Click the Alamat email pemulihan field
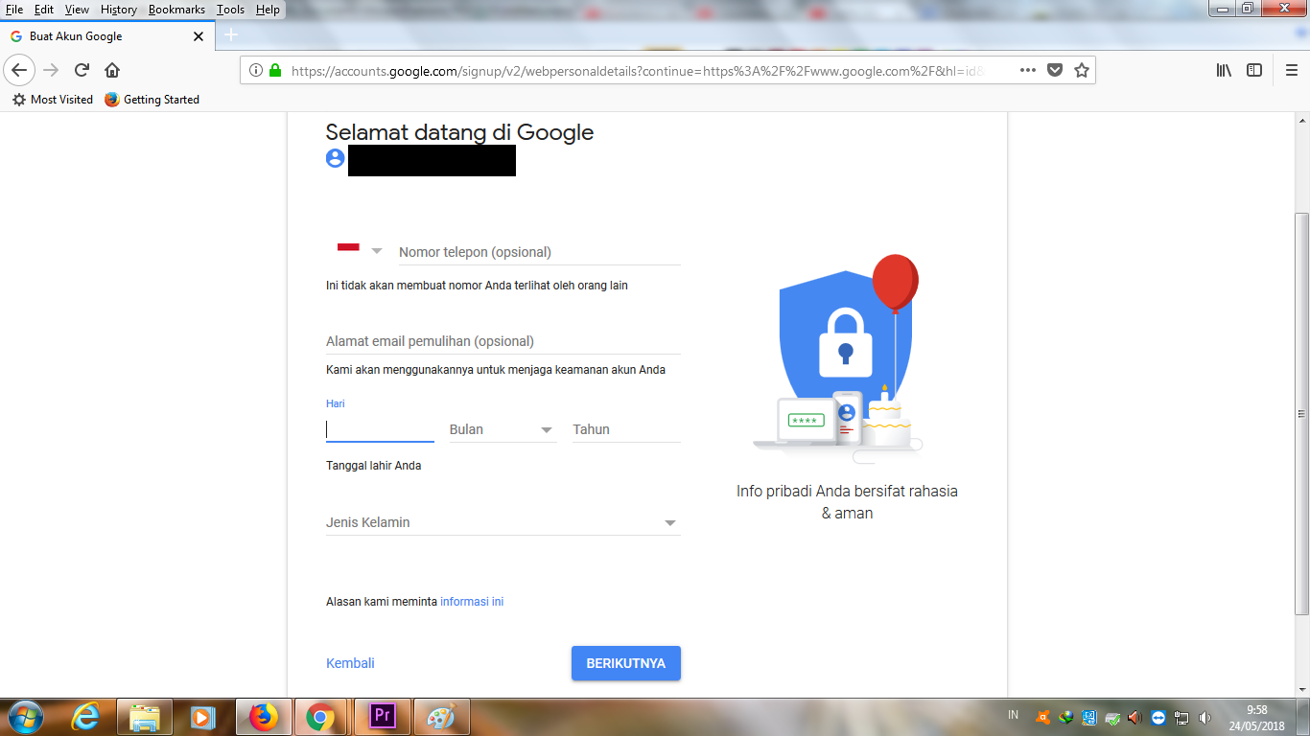 coord(503,341)
